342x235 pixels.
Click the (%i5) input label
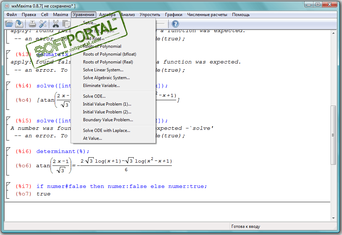click(24, 121)
